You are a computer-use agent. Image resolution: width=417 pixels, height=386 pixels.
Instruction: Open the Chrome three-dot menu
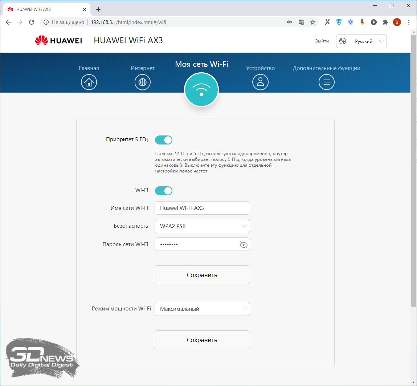point(409,23)
